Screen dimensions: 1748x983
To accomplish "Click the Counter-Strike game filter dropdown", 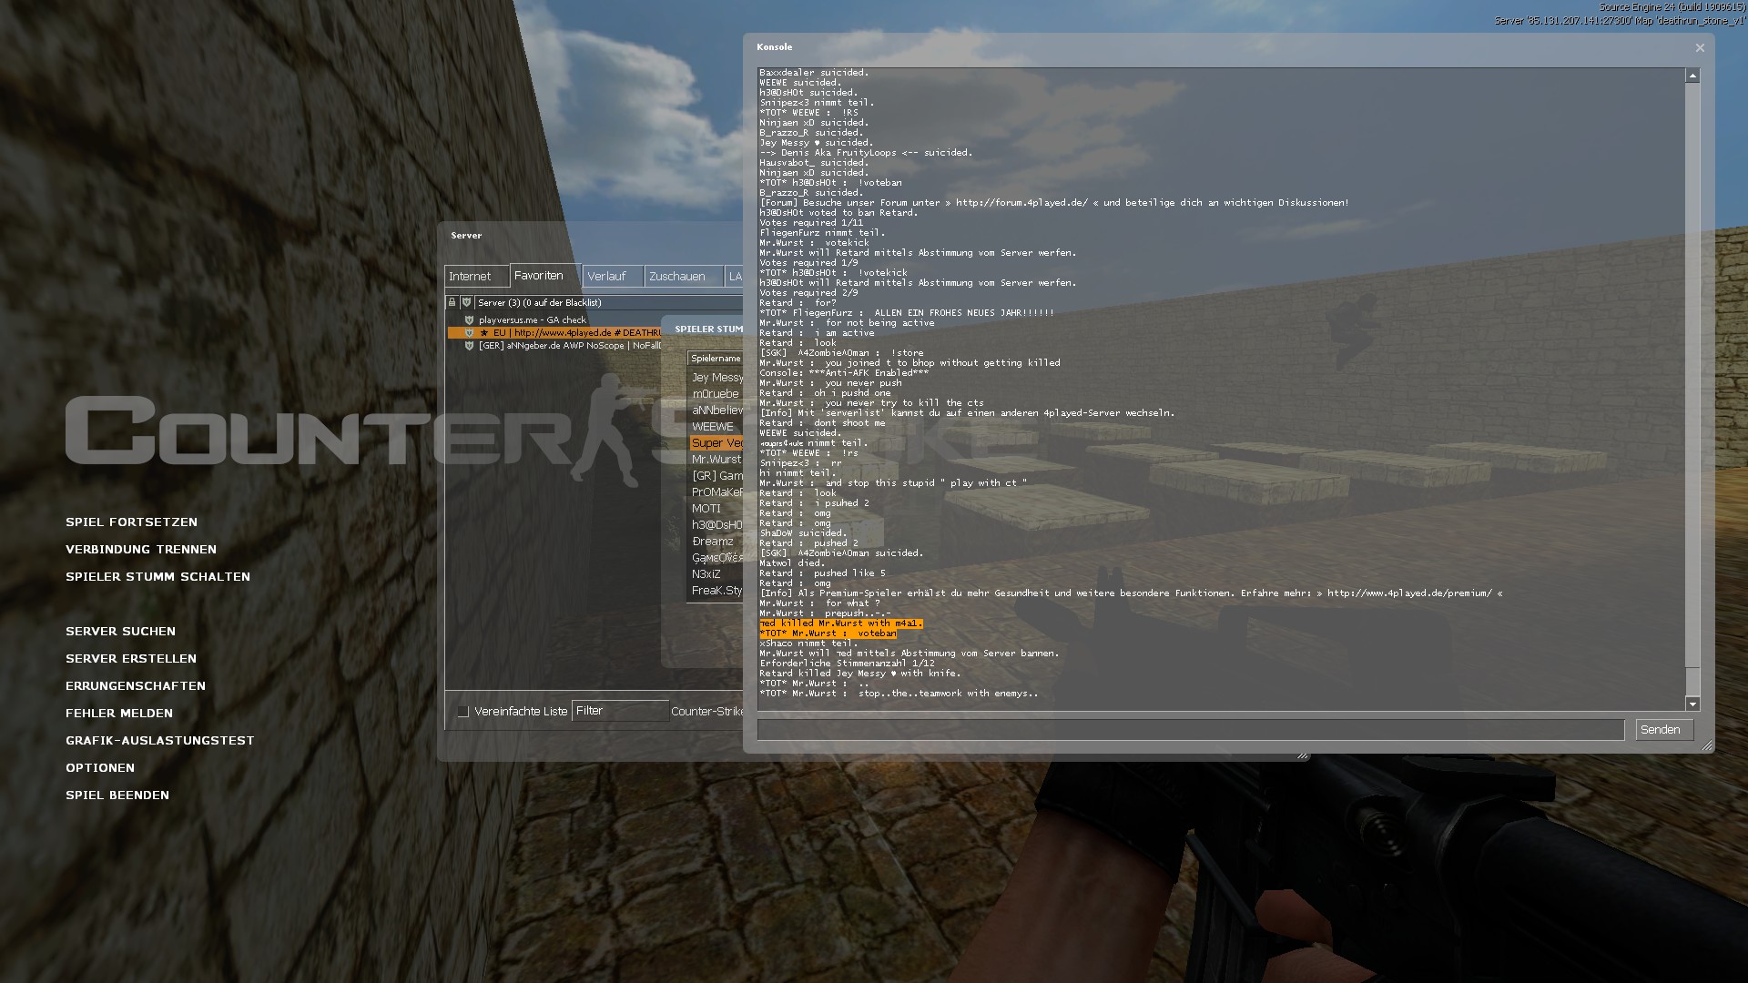I will click(707, 712).
